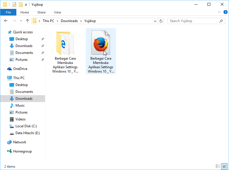Go up one folder level
Screen dimensions: 229x170
(28, 21)
